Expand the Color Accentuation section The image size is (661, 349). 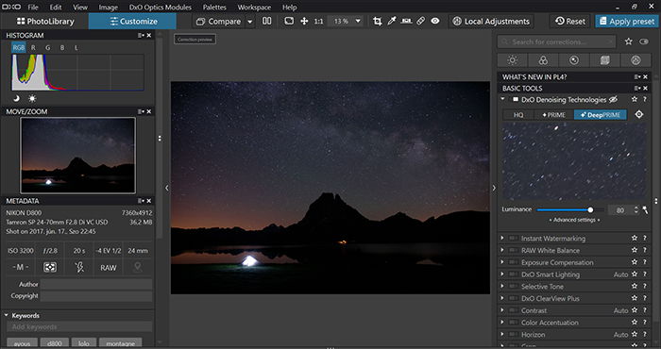[x=502, y=323]
